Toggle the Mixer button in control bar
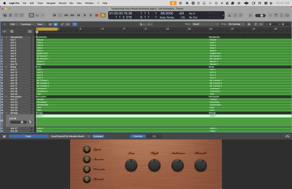 tap(37, 15)
